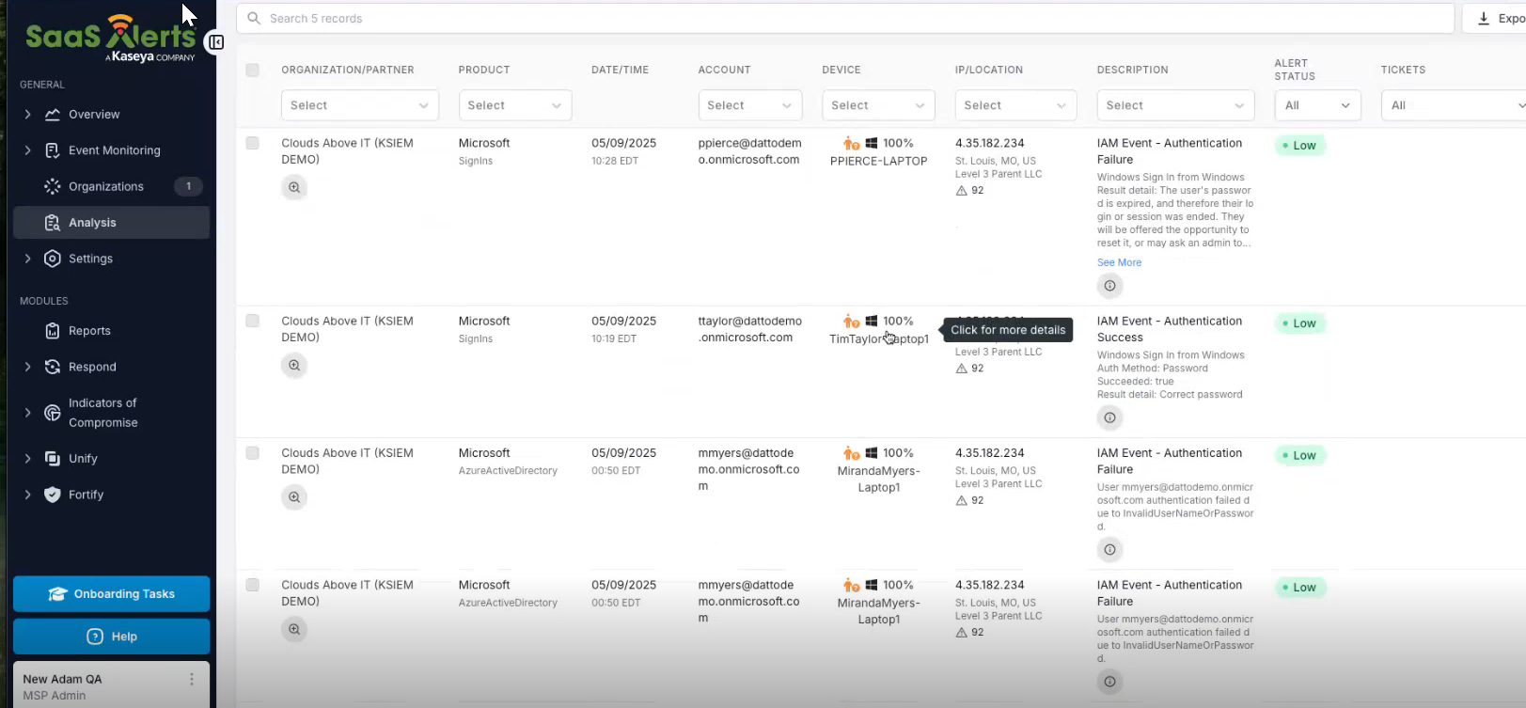Click IP 4.35.182.234 in ppierce row
The image size is (1526, 708).
click(x=989, y=143)
